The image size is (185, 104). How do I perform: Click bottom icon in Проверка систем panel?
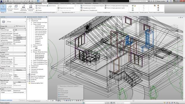133,10
